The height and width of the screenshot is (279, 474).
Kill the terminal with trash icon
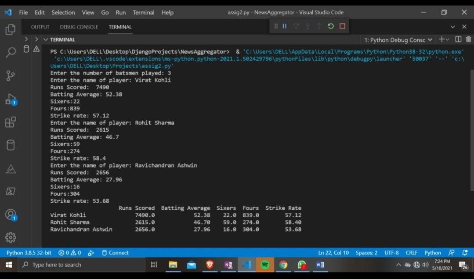(x=469, y=39)
